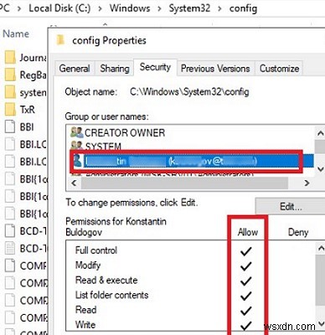Click Local Disk (C:) in address bar

pyautogui.click(x=59, y=8)
